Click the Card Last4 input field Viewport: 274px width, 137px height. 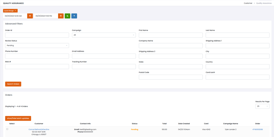coord(237,77)
